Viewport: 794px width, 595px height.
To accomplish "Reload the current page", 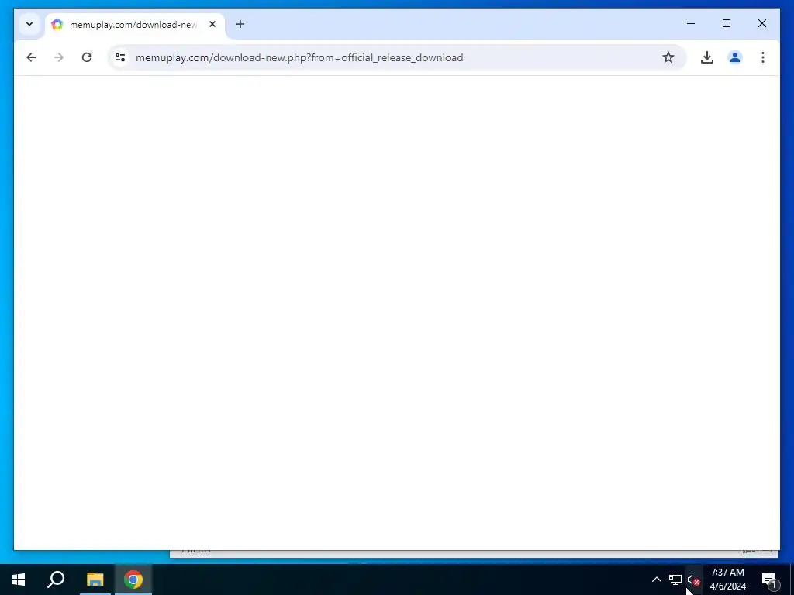I will click(87, 57).
